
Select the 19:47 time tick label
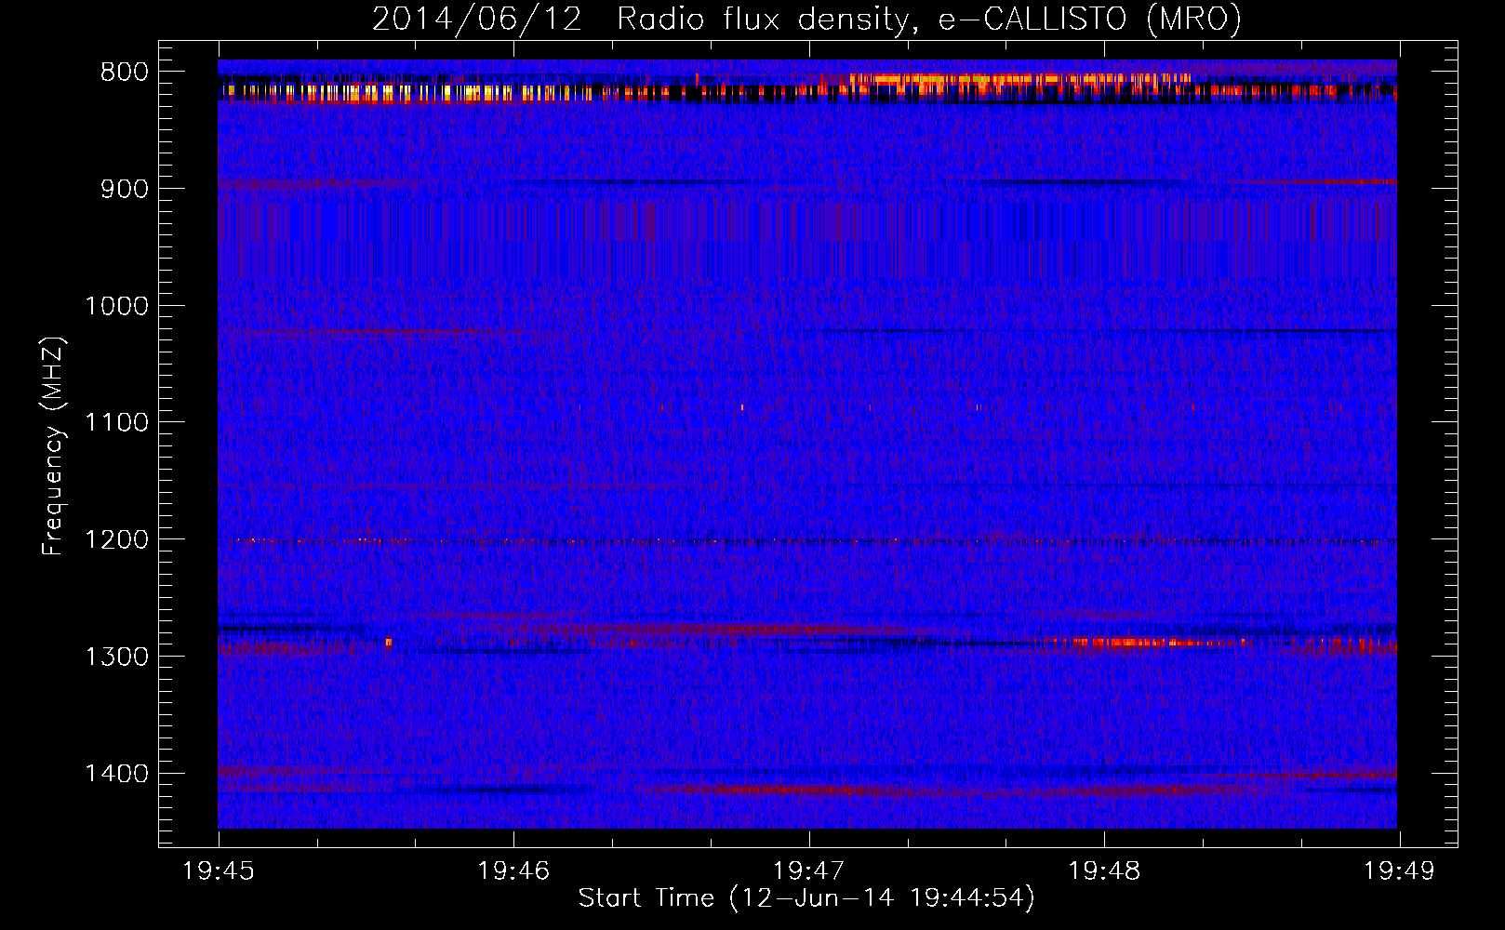[809, 871]
